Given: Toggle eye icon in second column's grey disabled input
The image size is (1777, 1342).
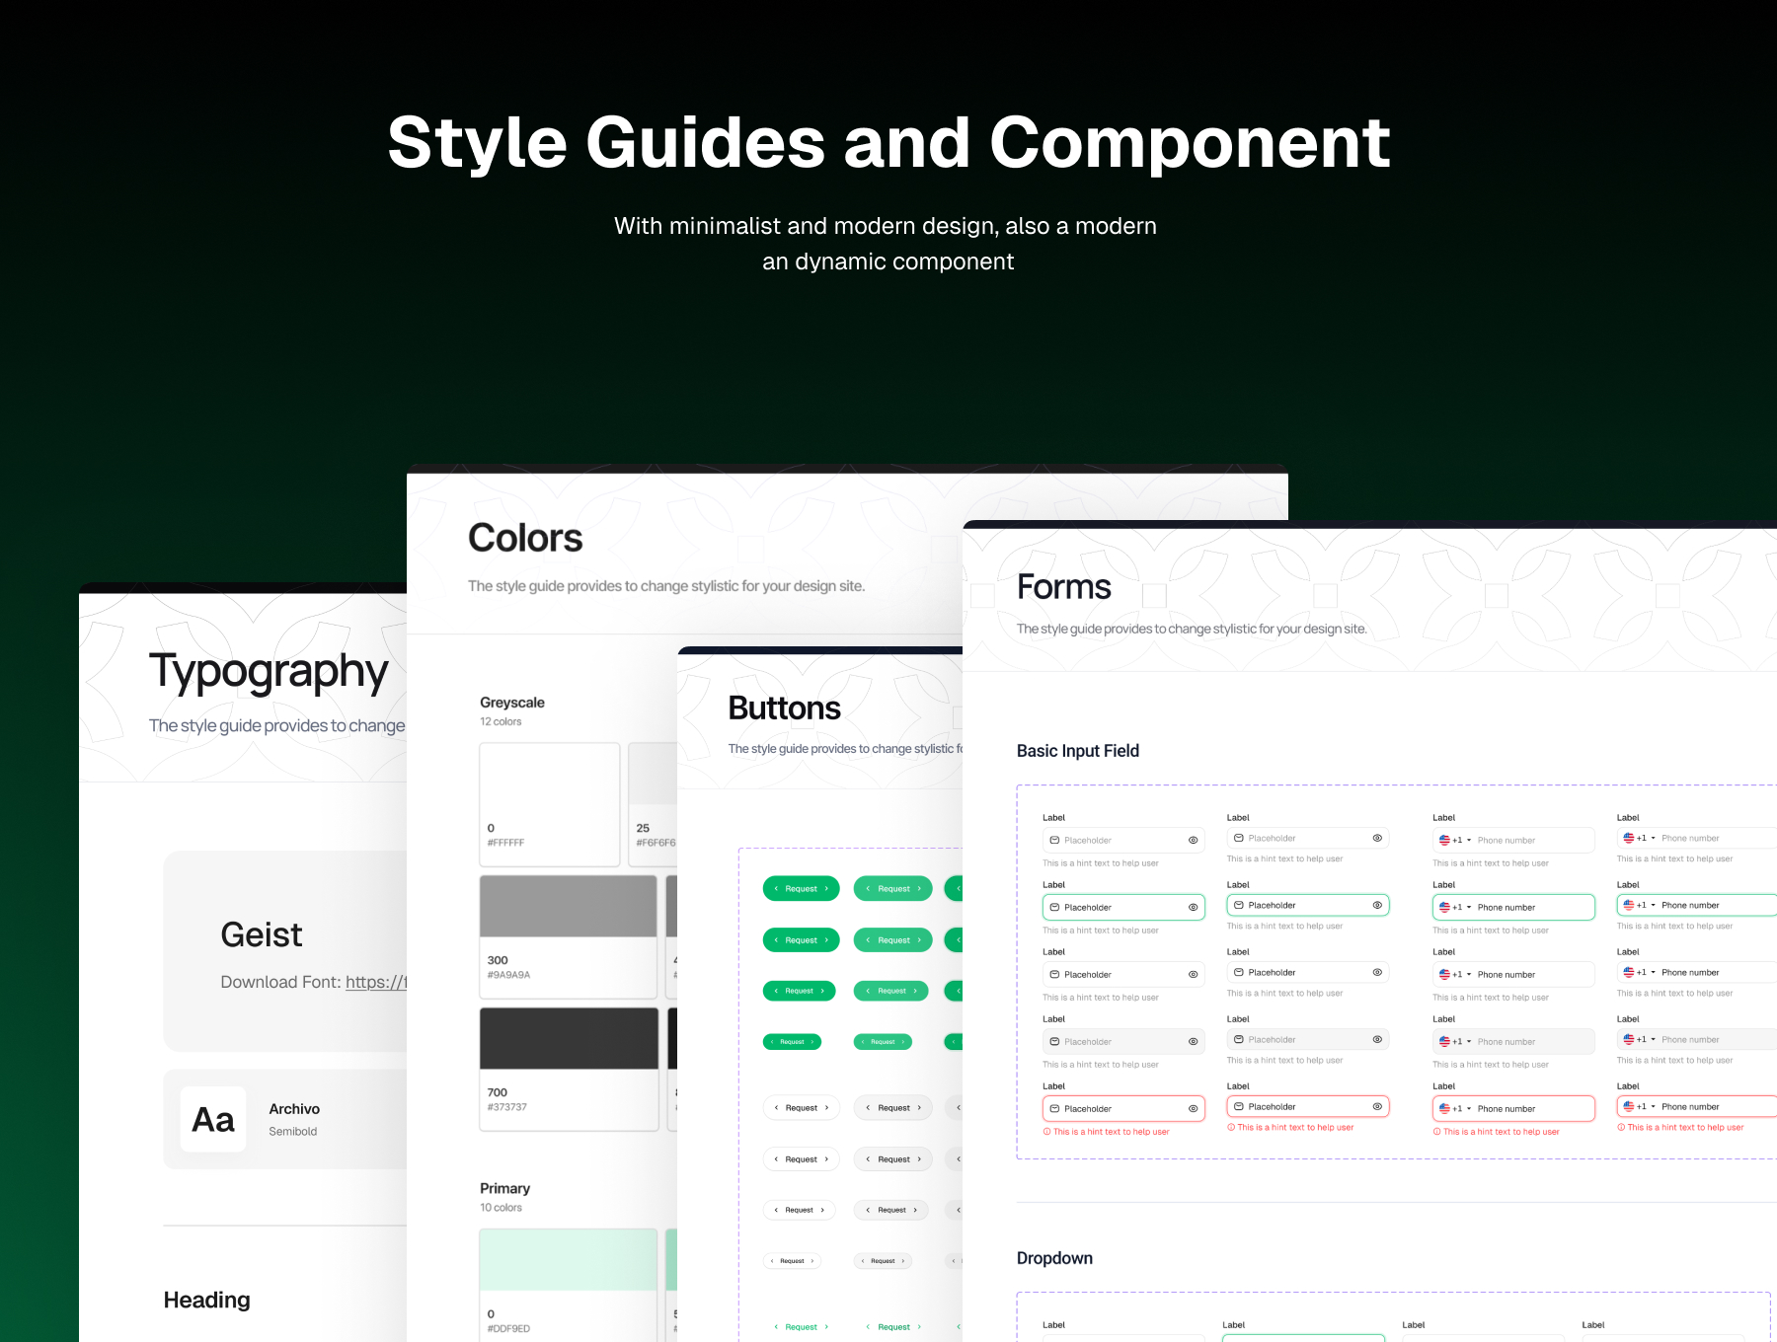Looking at the screenshot, I should tap(1377, 1040).
